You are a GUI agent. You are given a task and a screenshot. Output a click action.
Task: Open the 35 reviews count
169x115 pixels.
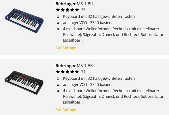[83, 10]
